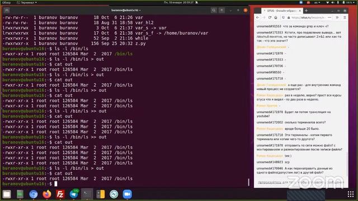
Task: Click chat message from unnamed#148923 'scp'
Action: (273, 162)
